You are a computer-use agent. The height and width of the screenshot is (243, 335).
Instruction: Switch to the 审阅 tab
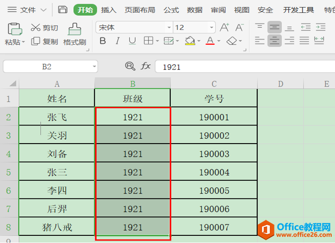[218, 10]
